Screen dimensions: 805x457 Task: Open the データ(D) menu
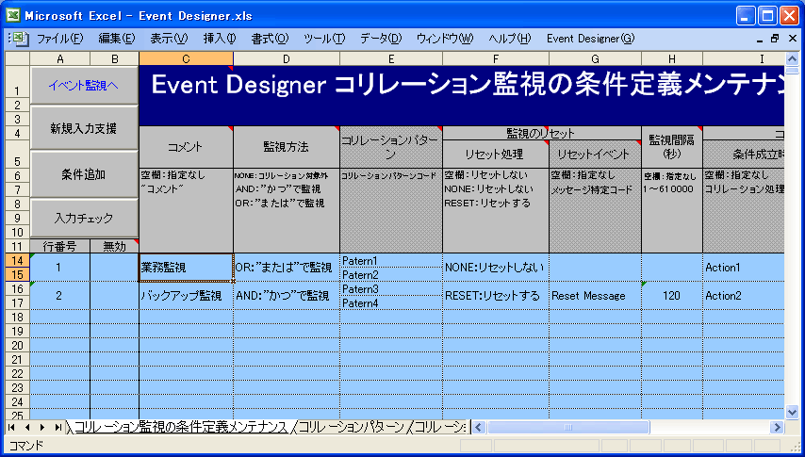381,39
